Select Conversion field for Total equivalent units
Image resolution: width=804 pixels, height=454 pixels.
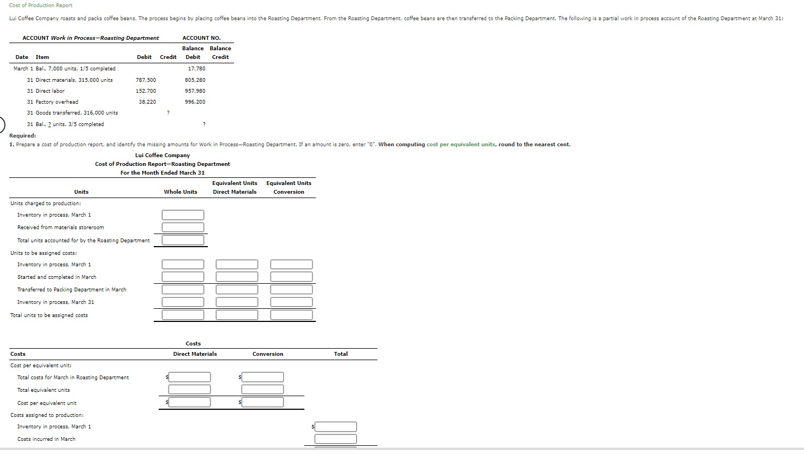(262, 390)
